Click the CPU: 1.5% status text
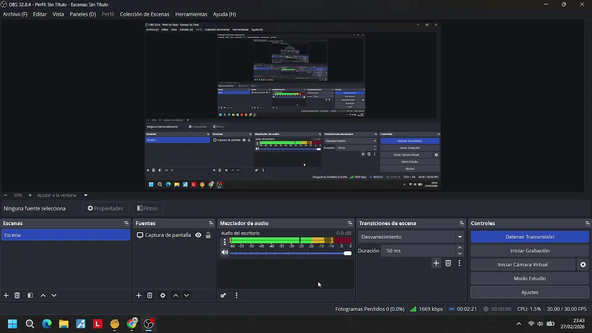This screenshot has height=333, width=592. point(529,309)
